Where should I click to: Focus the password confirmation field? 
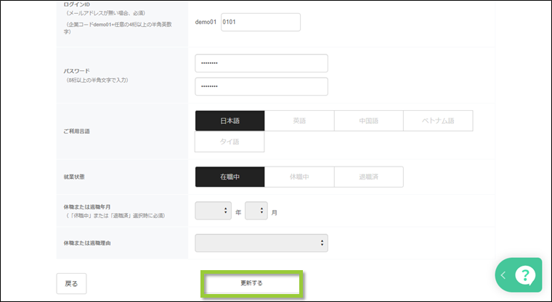click(x=261, y=87)
